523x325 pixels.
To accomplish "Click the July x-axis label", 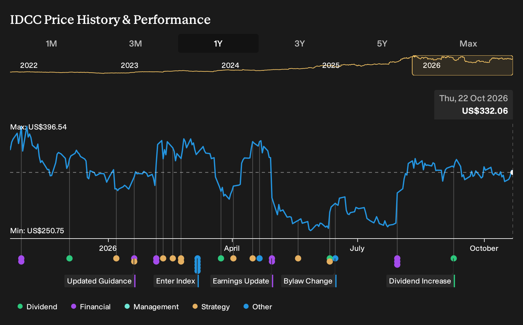I will (x=357, y=248).
